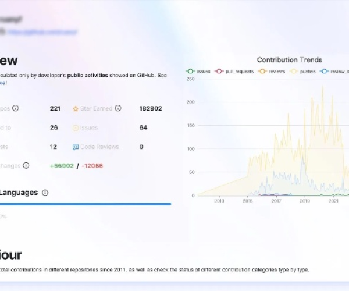Select the blue languages progress bar
The height and width of the screenshot is (291, 349).
[86, 204]
